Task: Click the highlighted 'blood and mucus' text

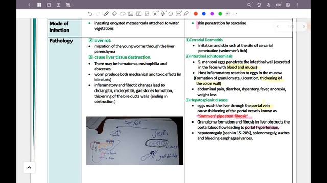Action: (x=242, y=67)
